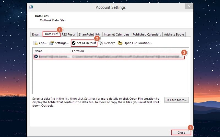Screen dimensions: 220x137
Task: Select the Internet Calendars tab
Action: (117, 35)
